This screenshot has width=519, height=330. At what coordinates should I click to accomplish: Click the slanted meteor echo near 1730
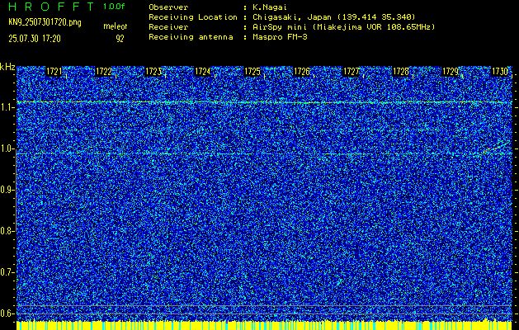pos(494,148)
